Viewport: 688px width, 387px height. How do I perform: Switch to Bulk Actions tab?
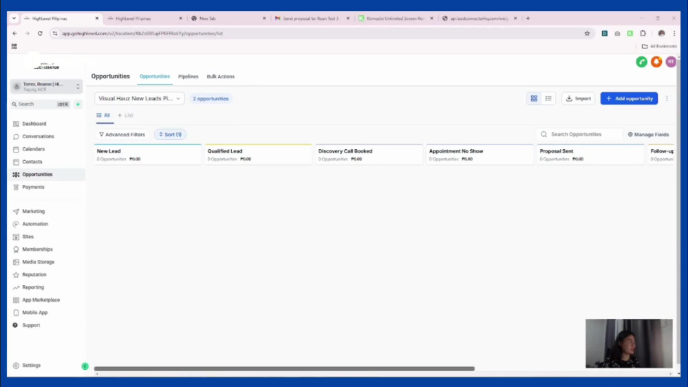coord(221,76)
